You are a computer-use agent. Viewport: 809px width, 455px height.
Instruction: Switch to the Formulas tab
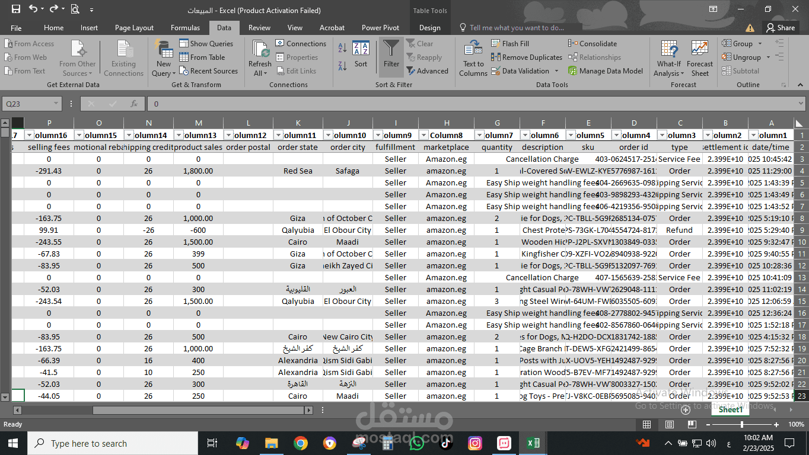(x=185, y=28)
